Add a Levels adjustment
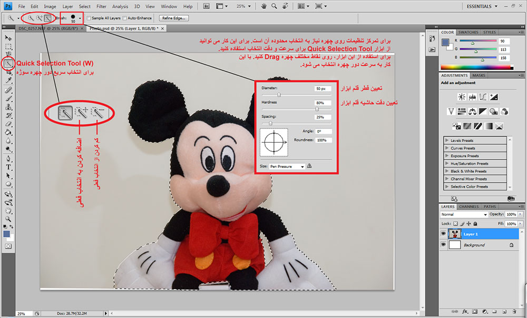 (x=472, y=97)
